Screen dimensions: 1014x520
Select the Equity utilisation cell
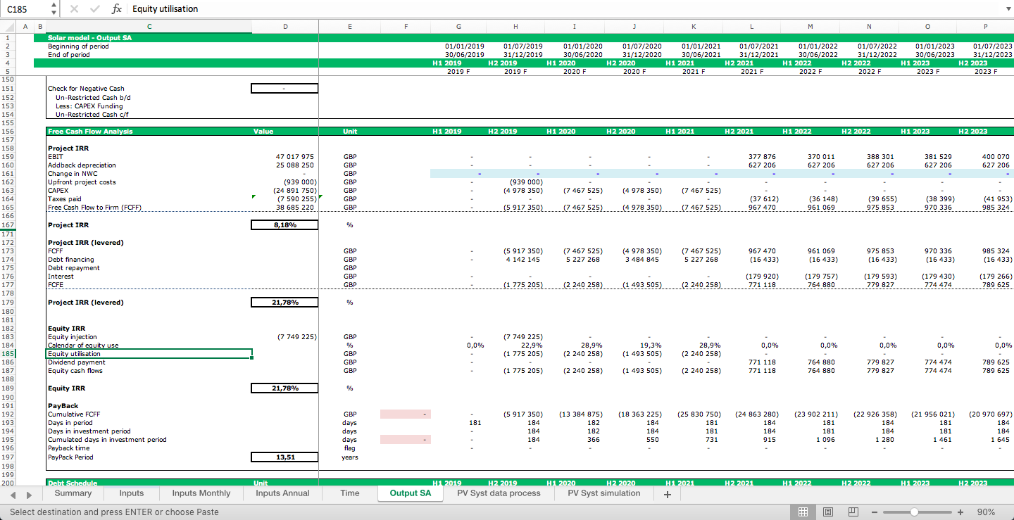pos(149,354)
